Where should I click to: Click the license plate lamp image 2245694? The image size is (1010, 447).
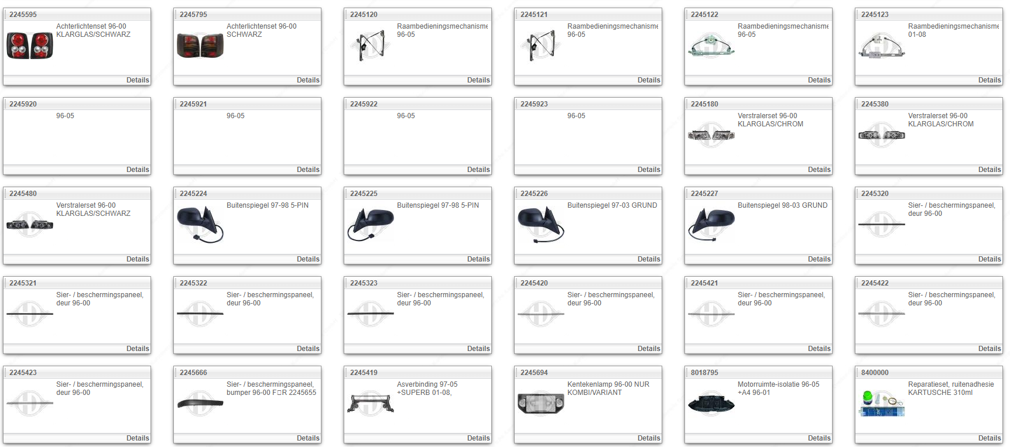click(x=541, y=403)
